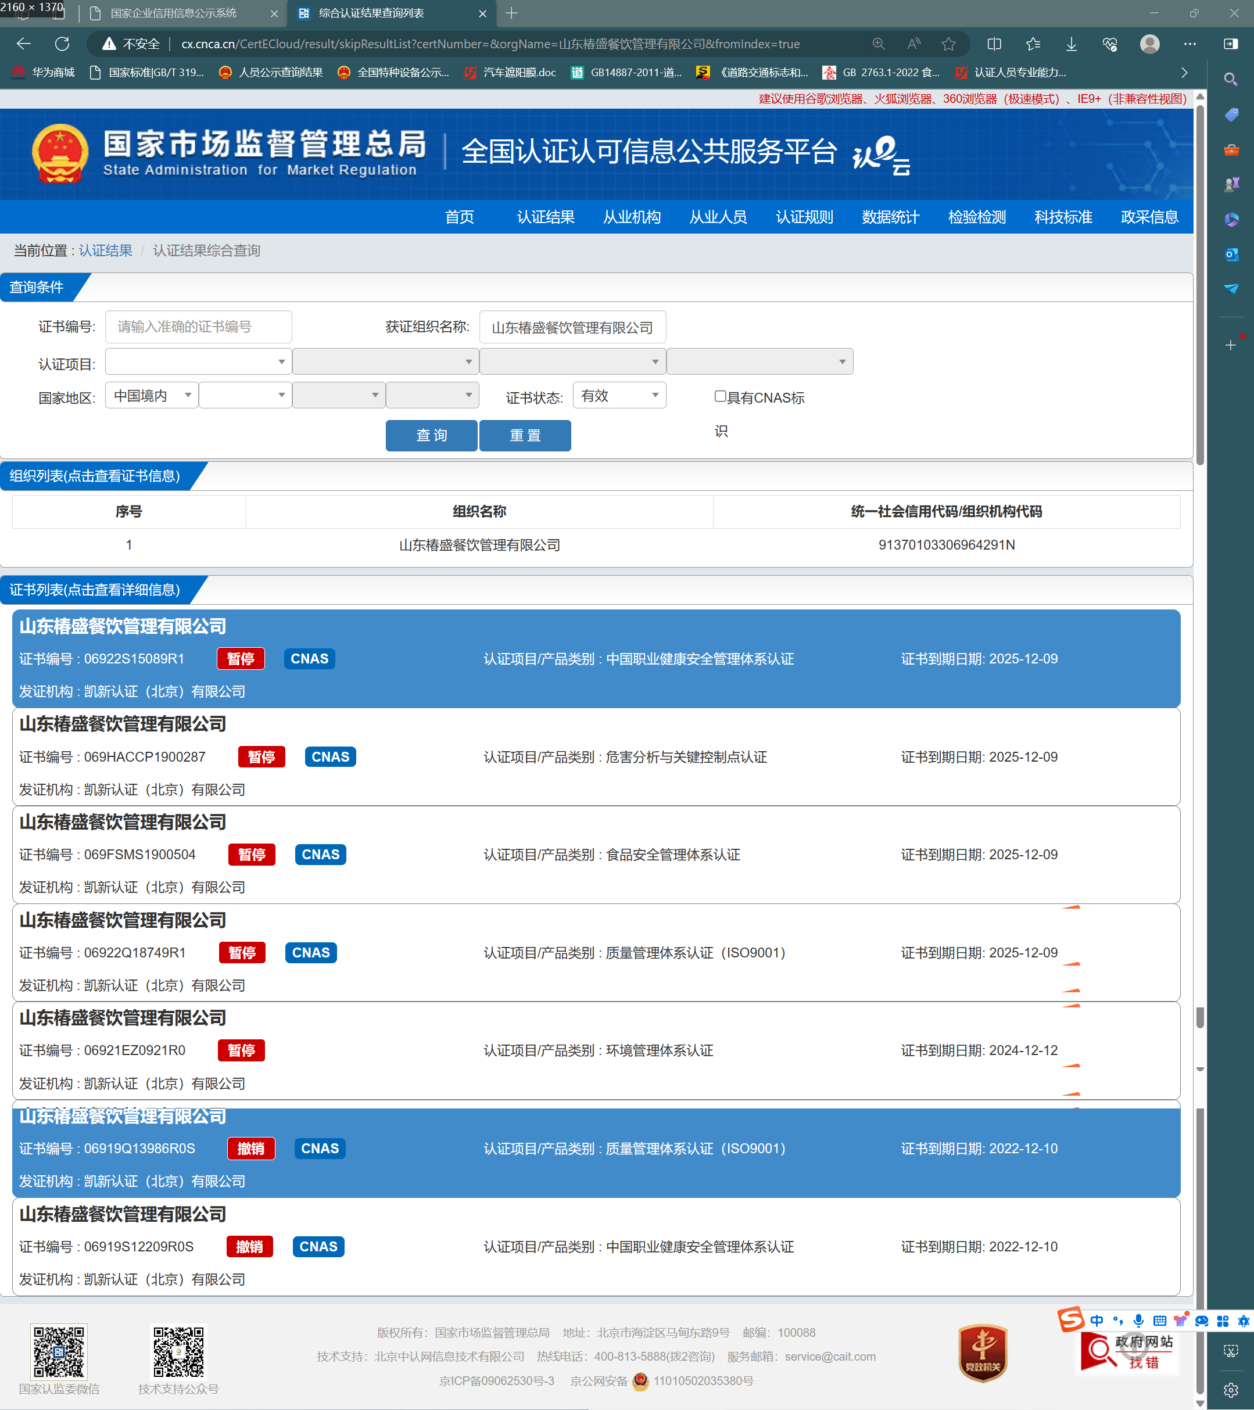Open the 政采信息 navigation item

pos(1150,217)
